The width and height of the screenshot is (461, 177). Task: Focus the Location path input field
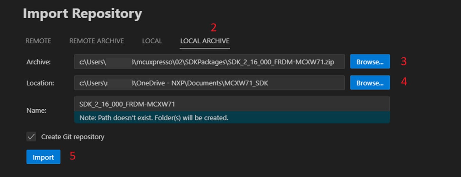click(209, 83)
